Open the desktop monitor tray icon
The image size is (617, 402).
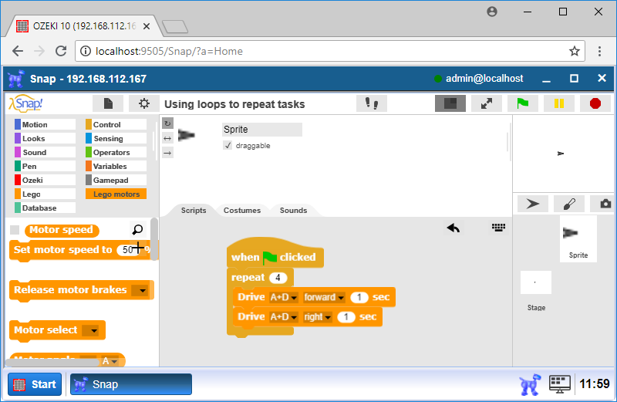(x=560, y=384)
